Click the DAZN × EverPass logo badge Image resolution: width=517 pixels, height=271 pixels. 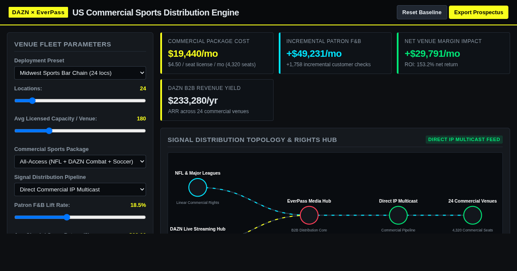pos(38,12)
